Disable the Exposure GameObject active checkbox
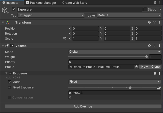This screenshot has width=163, height=113. [14, 9]
